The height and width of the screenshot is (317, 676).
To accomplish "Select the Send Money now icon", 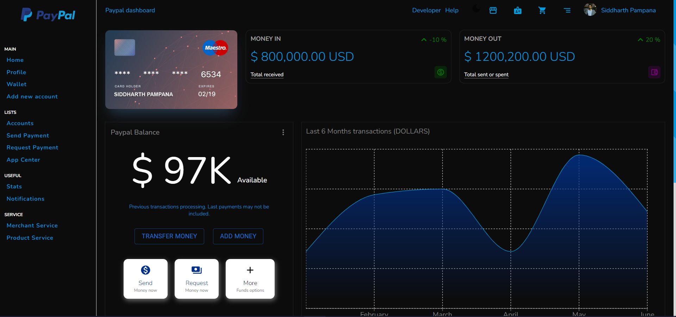I will [145, 270].
